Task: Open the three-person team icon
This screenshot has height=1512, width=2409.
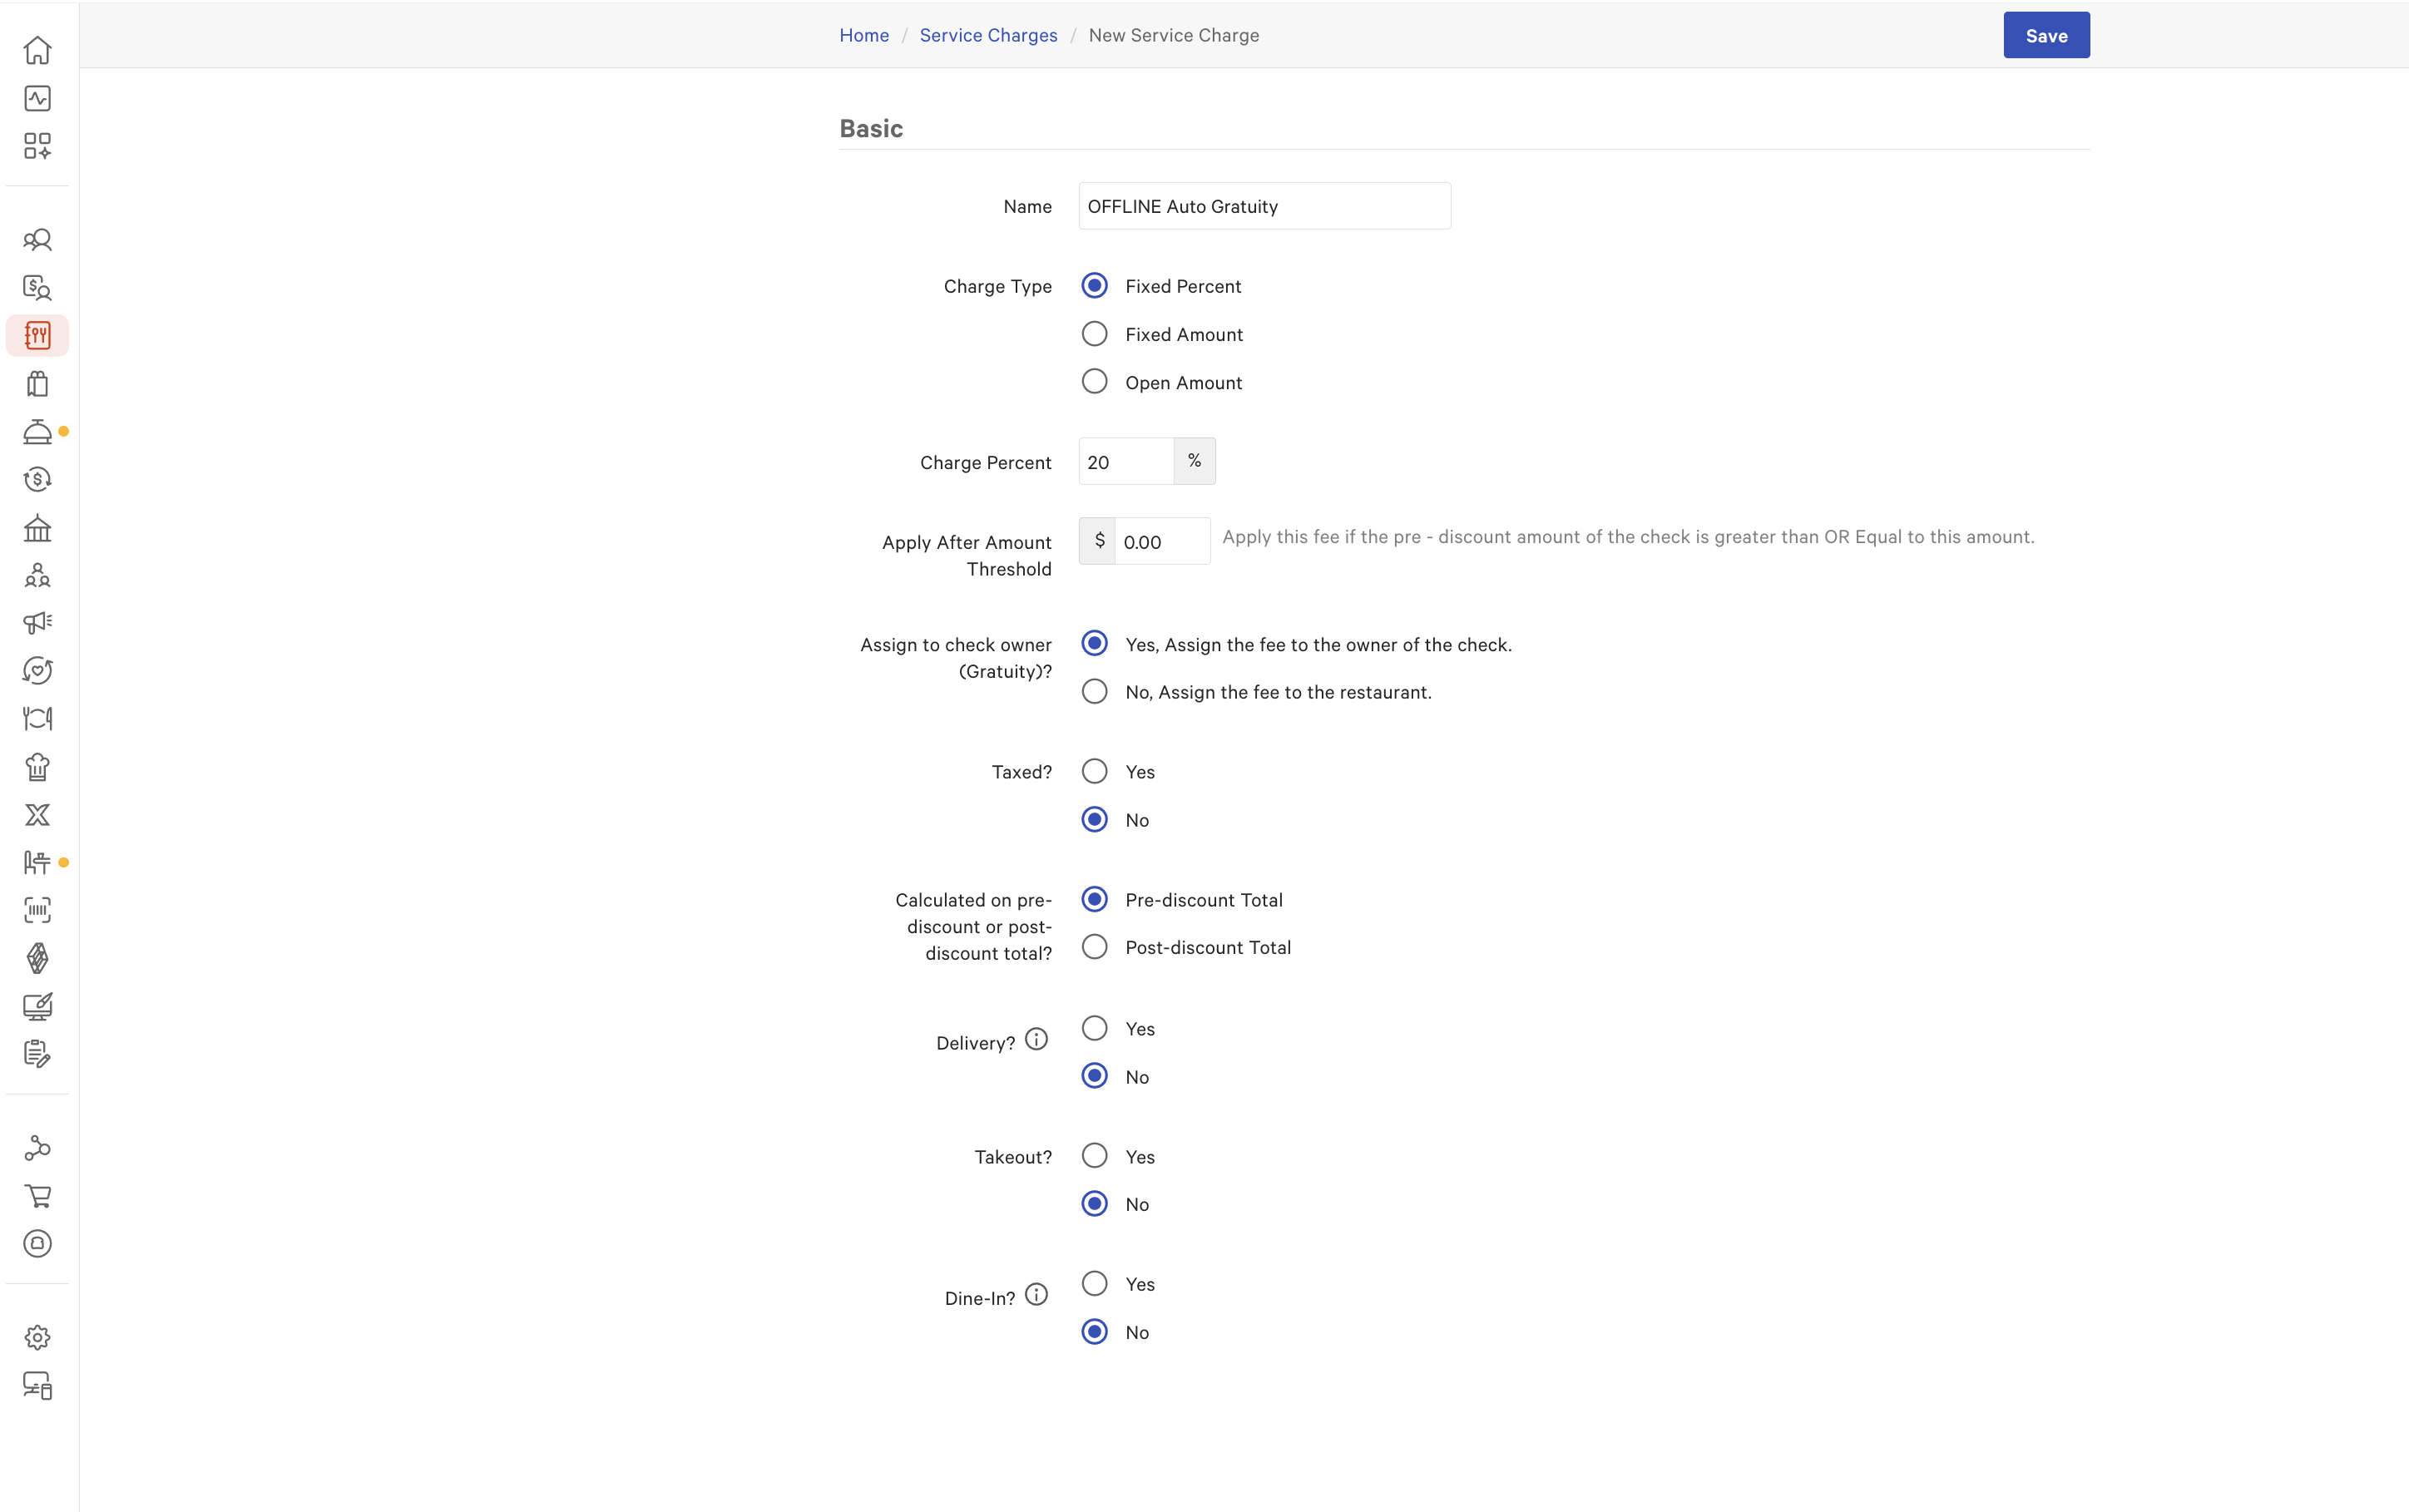Action: [37, 575]
